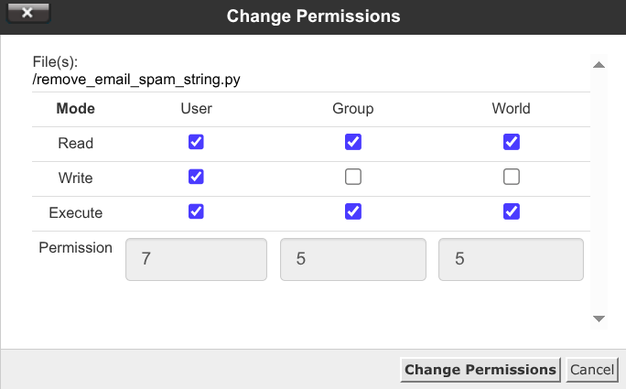Uncheck Group Execute permission
Image resolution: width=626 pixels, height=389 pixels.
pyautogui.click(x=353, y=211)
